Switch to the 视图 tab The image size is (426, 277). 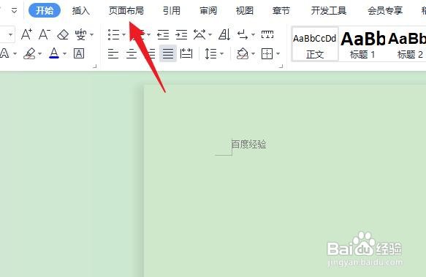(245, 11)
